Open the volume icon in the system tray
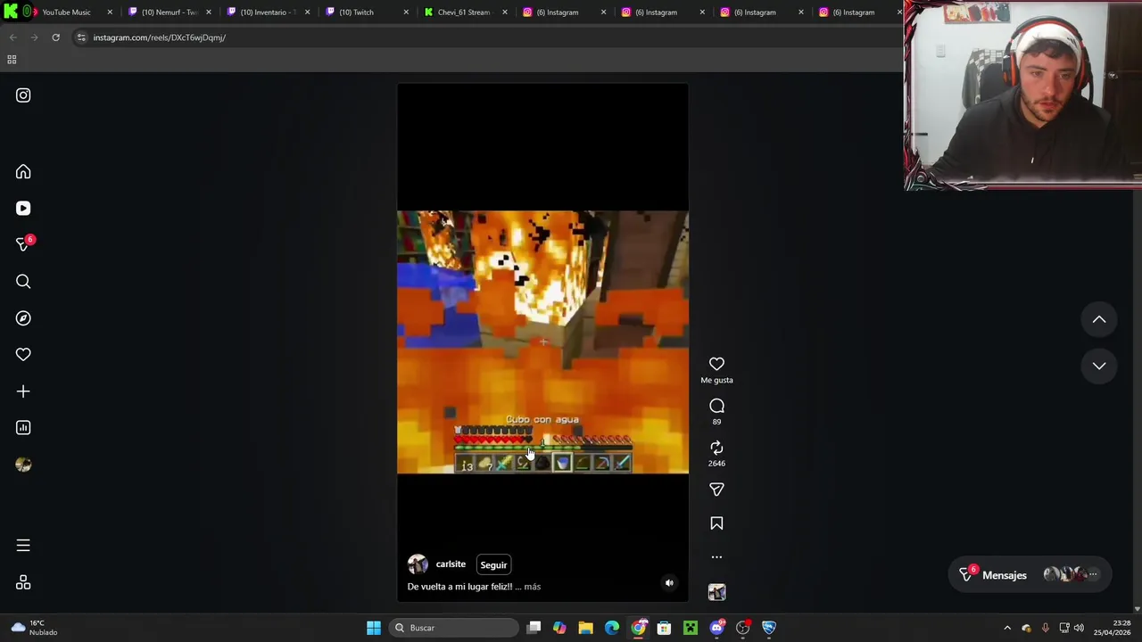 point(1079,628)
